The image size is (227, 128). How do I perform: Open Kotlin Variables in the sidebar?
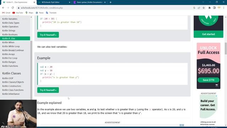pos(10,19)
